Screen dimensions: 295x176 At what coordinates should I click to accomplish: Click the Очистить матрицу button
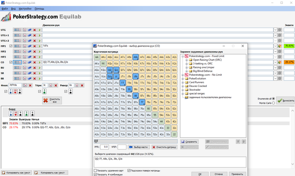point(164,147)
